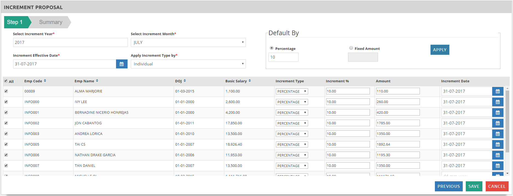This screenshot has width=513, height=196.
Task: Click the APPLY button
Action: 440,50
